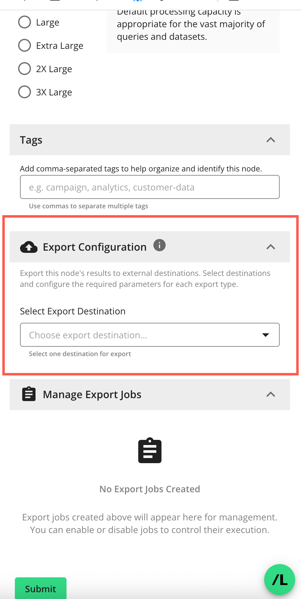Collapse the Tags section chevron
The image size is (301, 599).
point(271,140)
